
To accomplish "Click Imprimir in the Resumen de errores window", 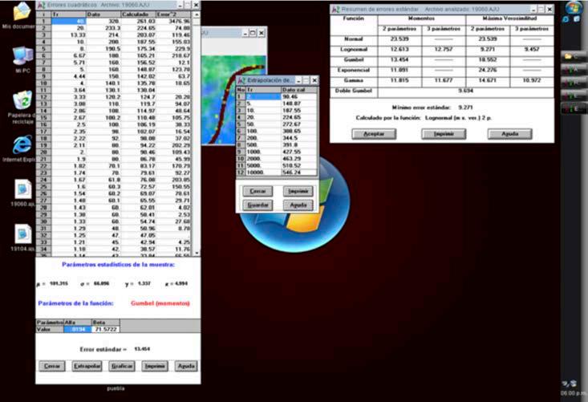I will pos(444,134).
